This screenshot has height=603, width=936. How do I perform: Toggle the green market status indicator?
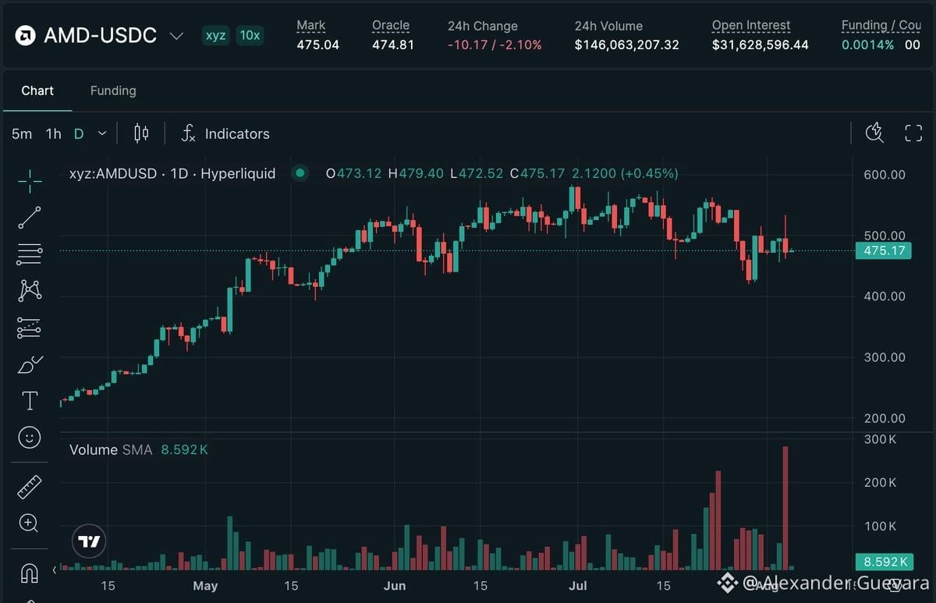300,173
